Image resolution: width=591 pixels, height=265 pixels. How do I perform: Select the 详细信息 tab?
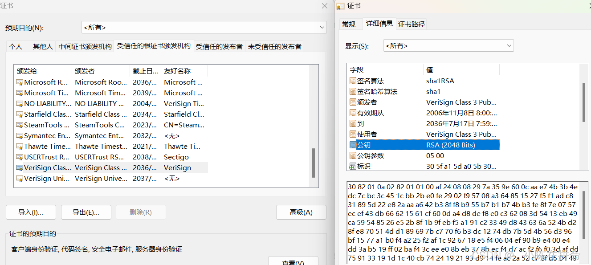tap(379, 24)
